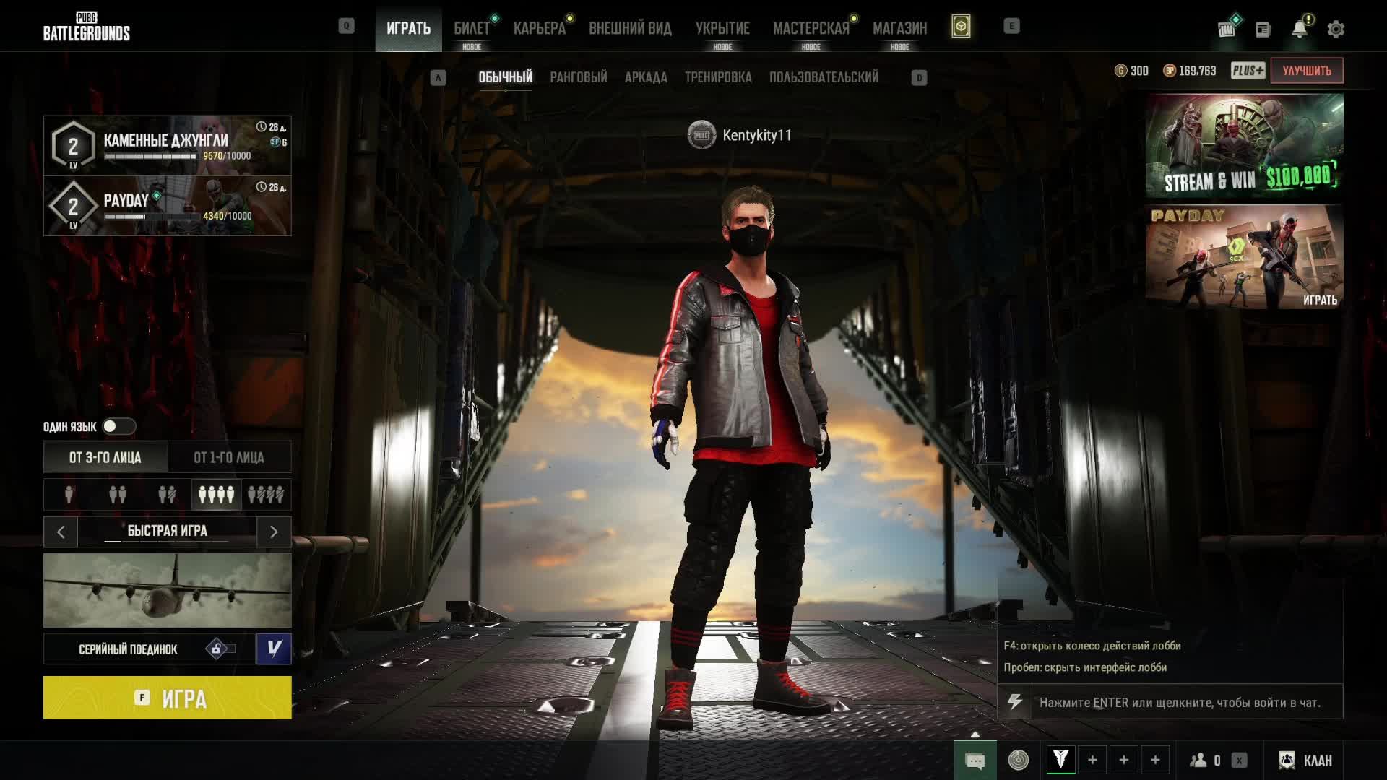Select solo single-player squad size
Image resolution: width=1387 pixels, height=780 pixels.
tap(69, 495)
